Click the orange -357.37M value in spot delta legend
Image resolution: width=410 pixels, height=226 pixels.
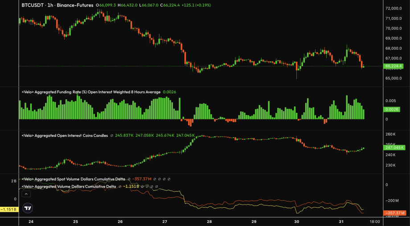143,179
